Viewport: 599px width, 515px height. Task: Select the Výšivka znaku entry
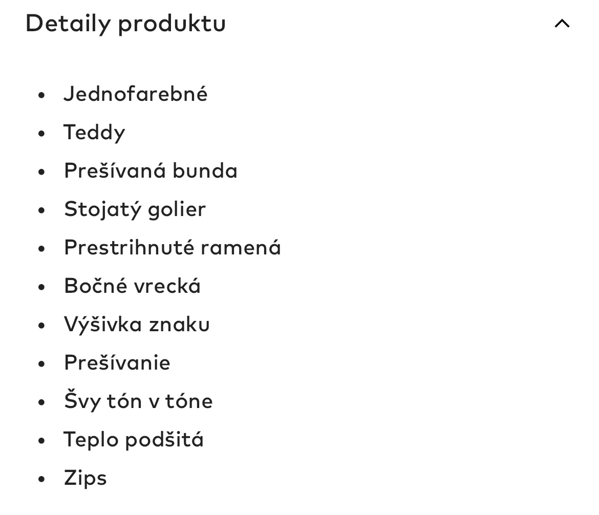(137, 325)
